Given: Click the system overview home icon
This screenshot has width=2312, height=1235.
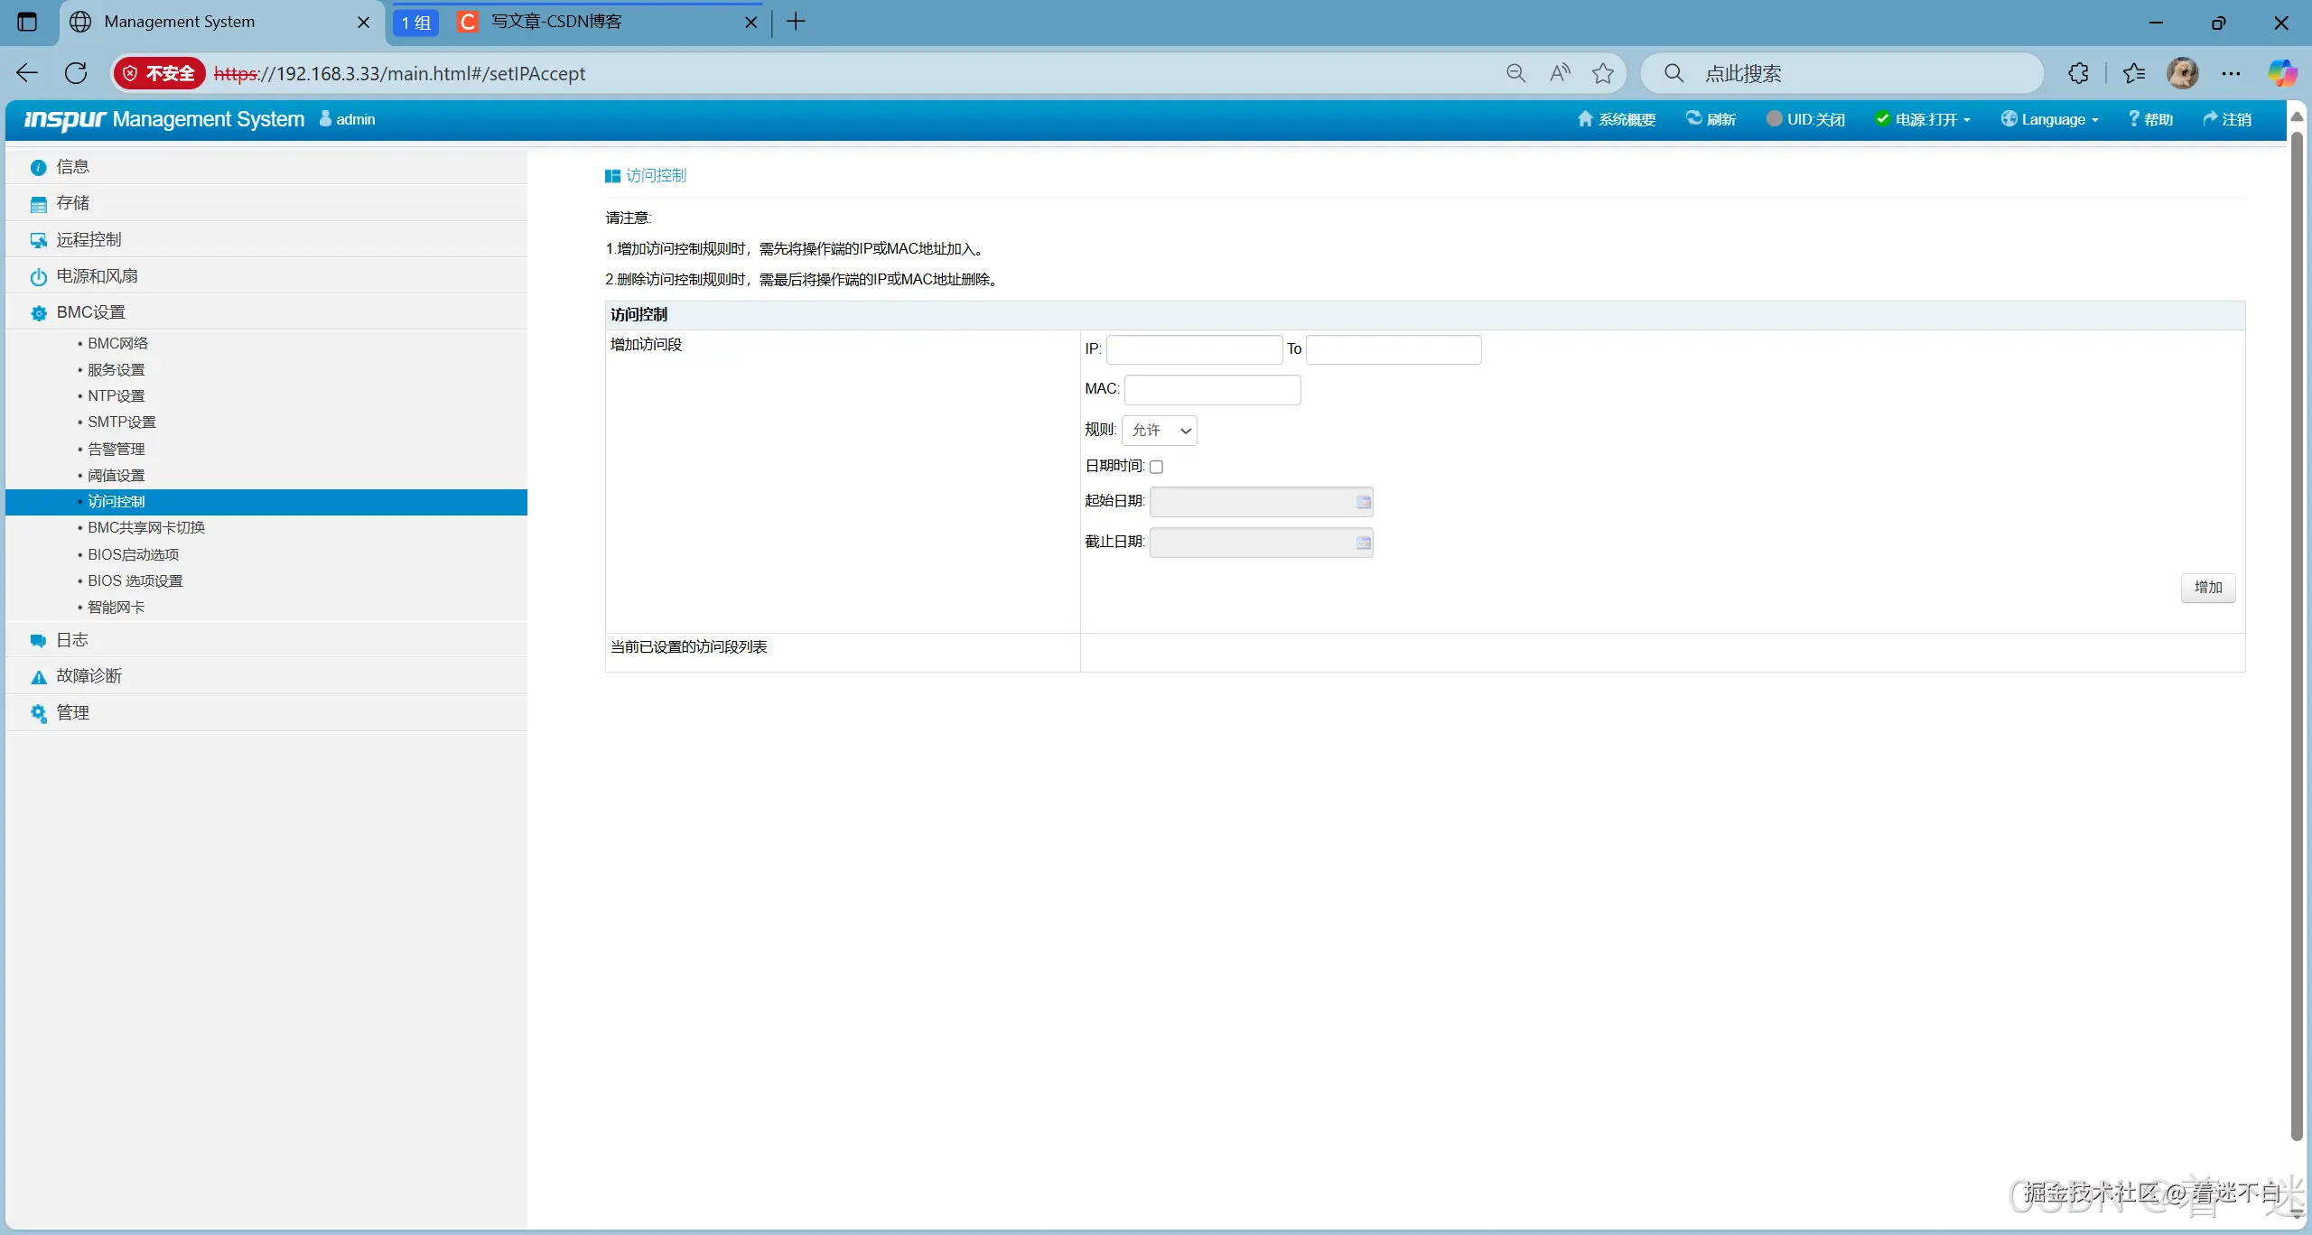Looking at the screenshot, I should coord(1584,119).
